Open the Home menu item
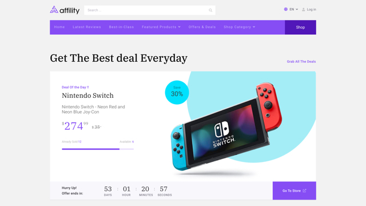This screenshot has height=206, width=366. [59, 27]
